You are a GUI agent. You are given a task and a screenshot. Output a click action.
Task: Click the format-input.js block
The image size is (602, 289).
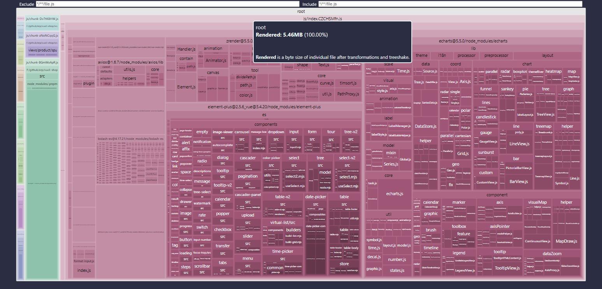click(x=84, y=261)
